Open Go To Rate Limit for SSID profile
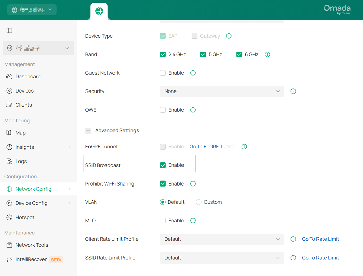Screen dimensions: 363x276 320,258
